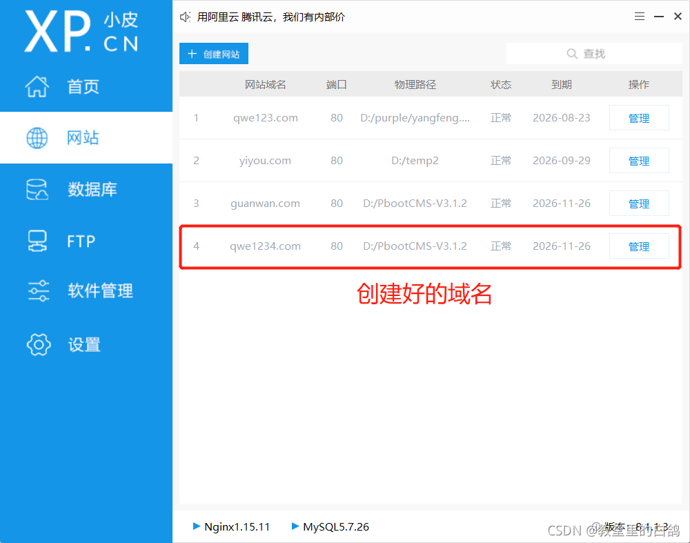The height and width of the screenshot is (543, 690).
Task: Click the 软件管理 sliders icon
Action: click(x=38, y=291)
